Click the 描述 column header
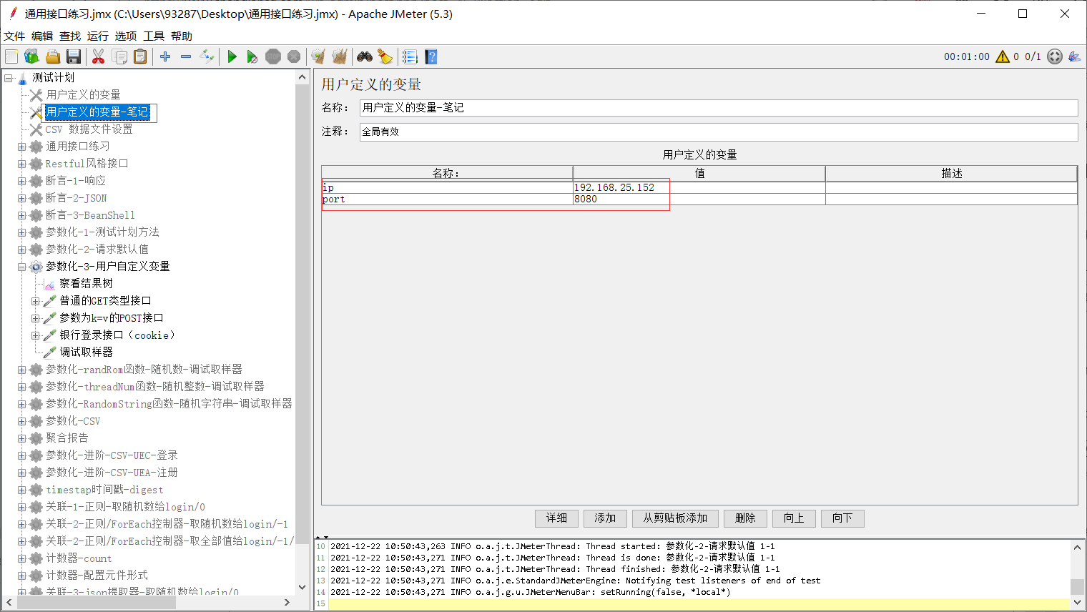This screenshot has height=612, width=1087. click(951, 174)
